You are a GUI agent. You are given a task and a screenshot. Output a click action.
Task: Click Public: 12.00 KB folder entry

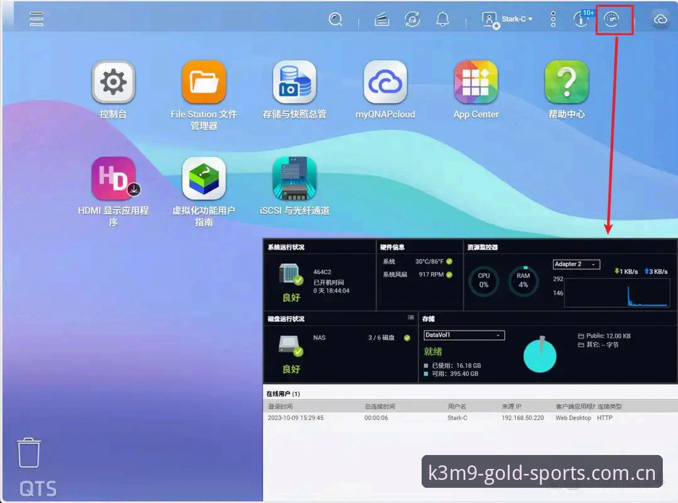(604, 335)
